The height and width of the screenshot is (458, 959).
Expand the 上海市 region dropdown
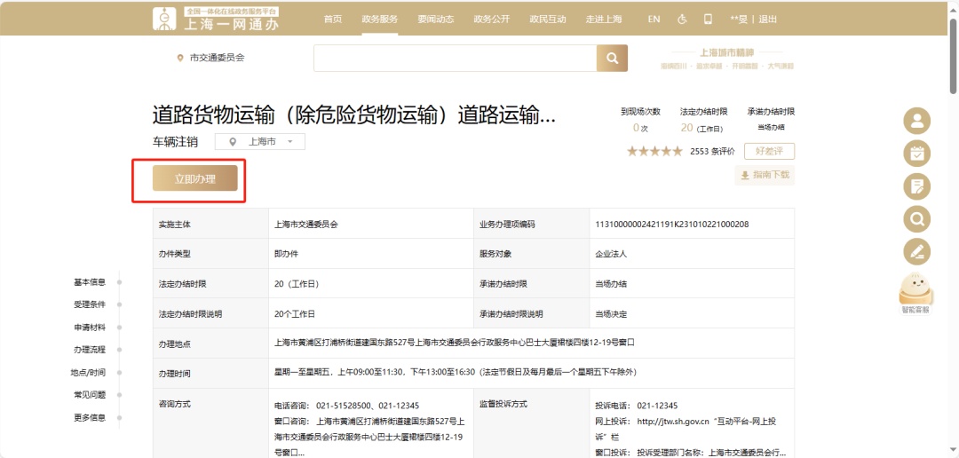tap(266, 142)
